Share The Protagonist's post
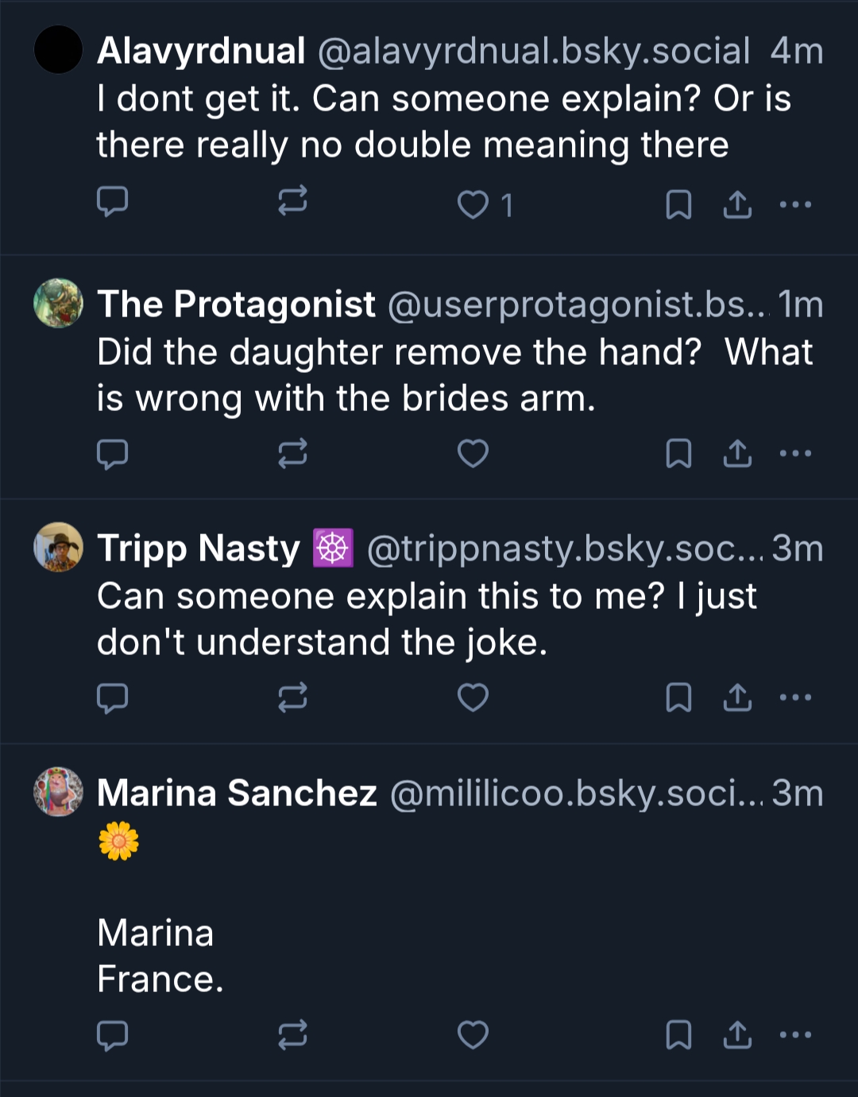 (x=737, y=454)
